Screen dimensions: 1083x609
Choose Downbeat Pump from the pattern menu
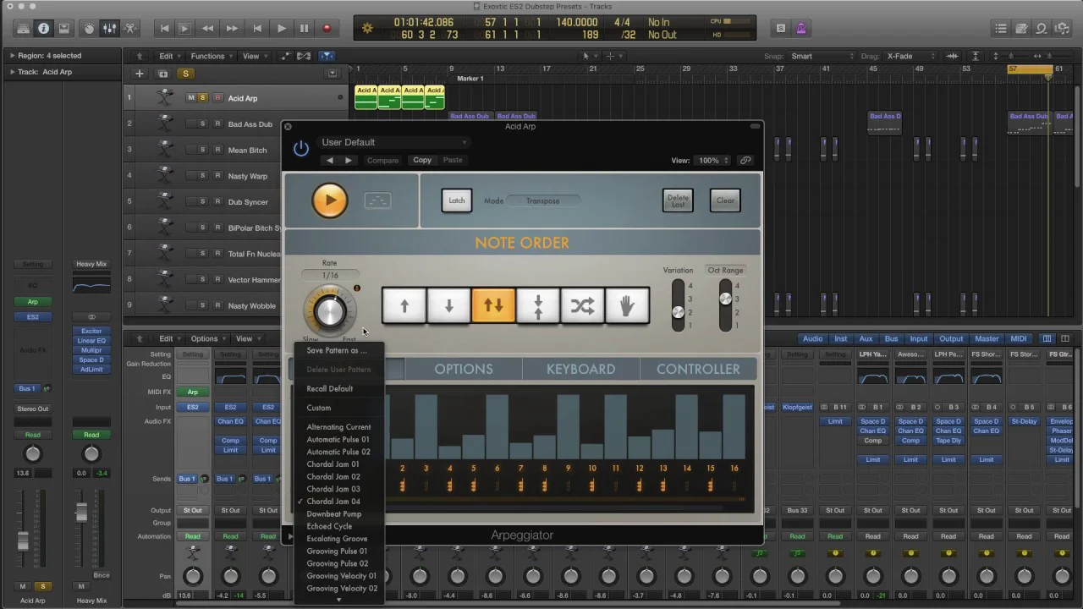tap(333, 513)
